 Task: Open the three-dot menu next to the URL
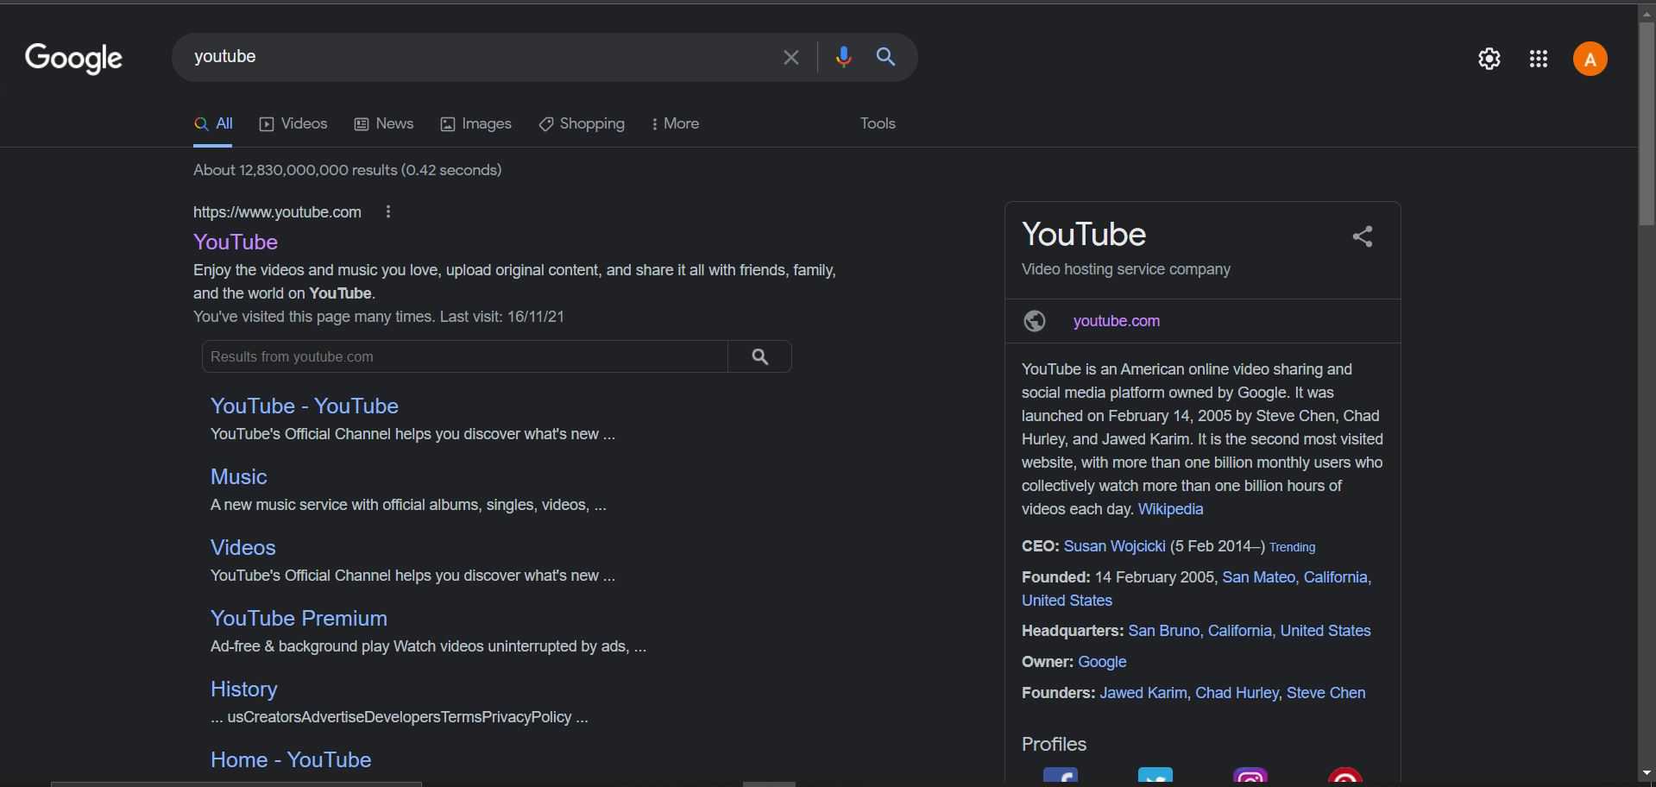click(x=388, y=212)
